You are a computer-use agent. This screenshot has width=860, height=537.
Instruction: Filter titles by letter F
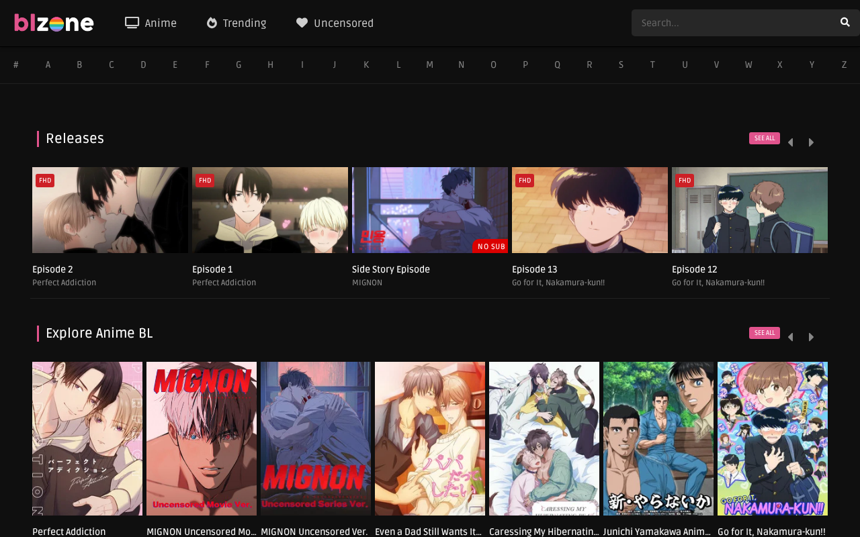click(207, 65)
